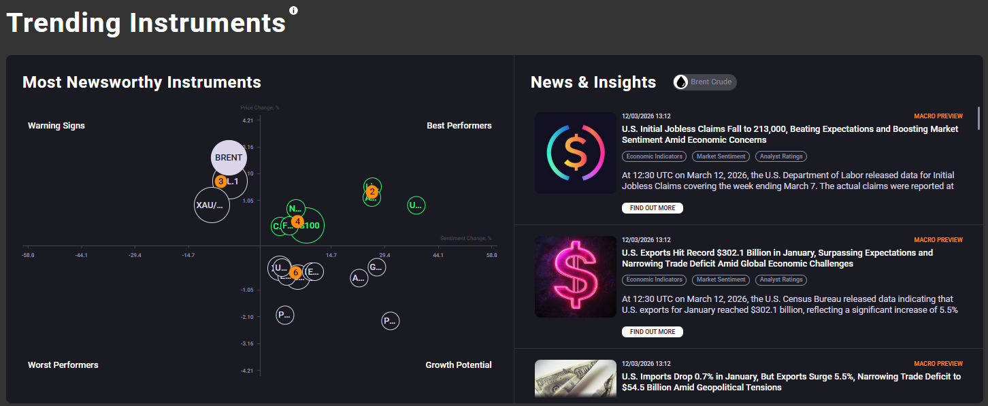
Task: Open the U.S. Initial Jobless Claims headline
Action: click(789, 134)
